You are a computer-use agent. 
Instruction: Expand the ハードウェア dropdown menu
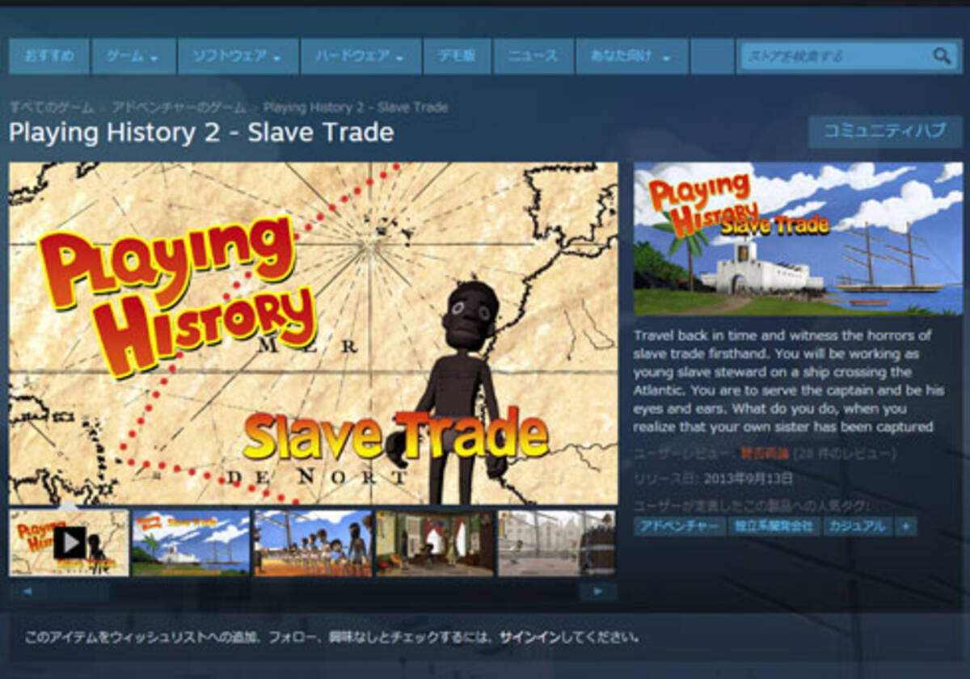(361, 57)
